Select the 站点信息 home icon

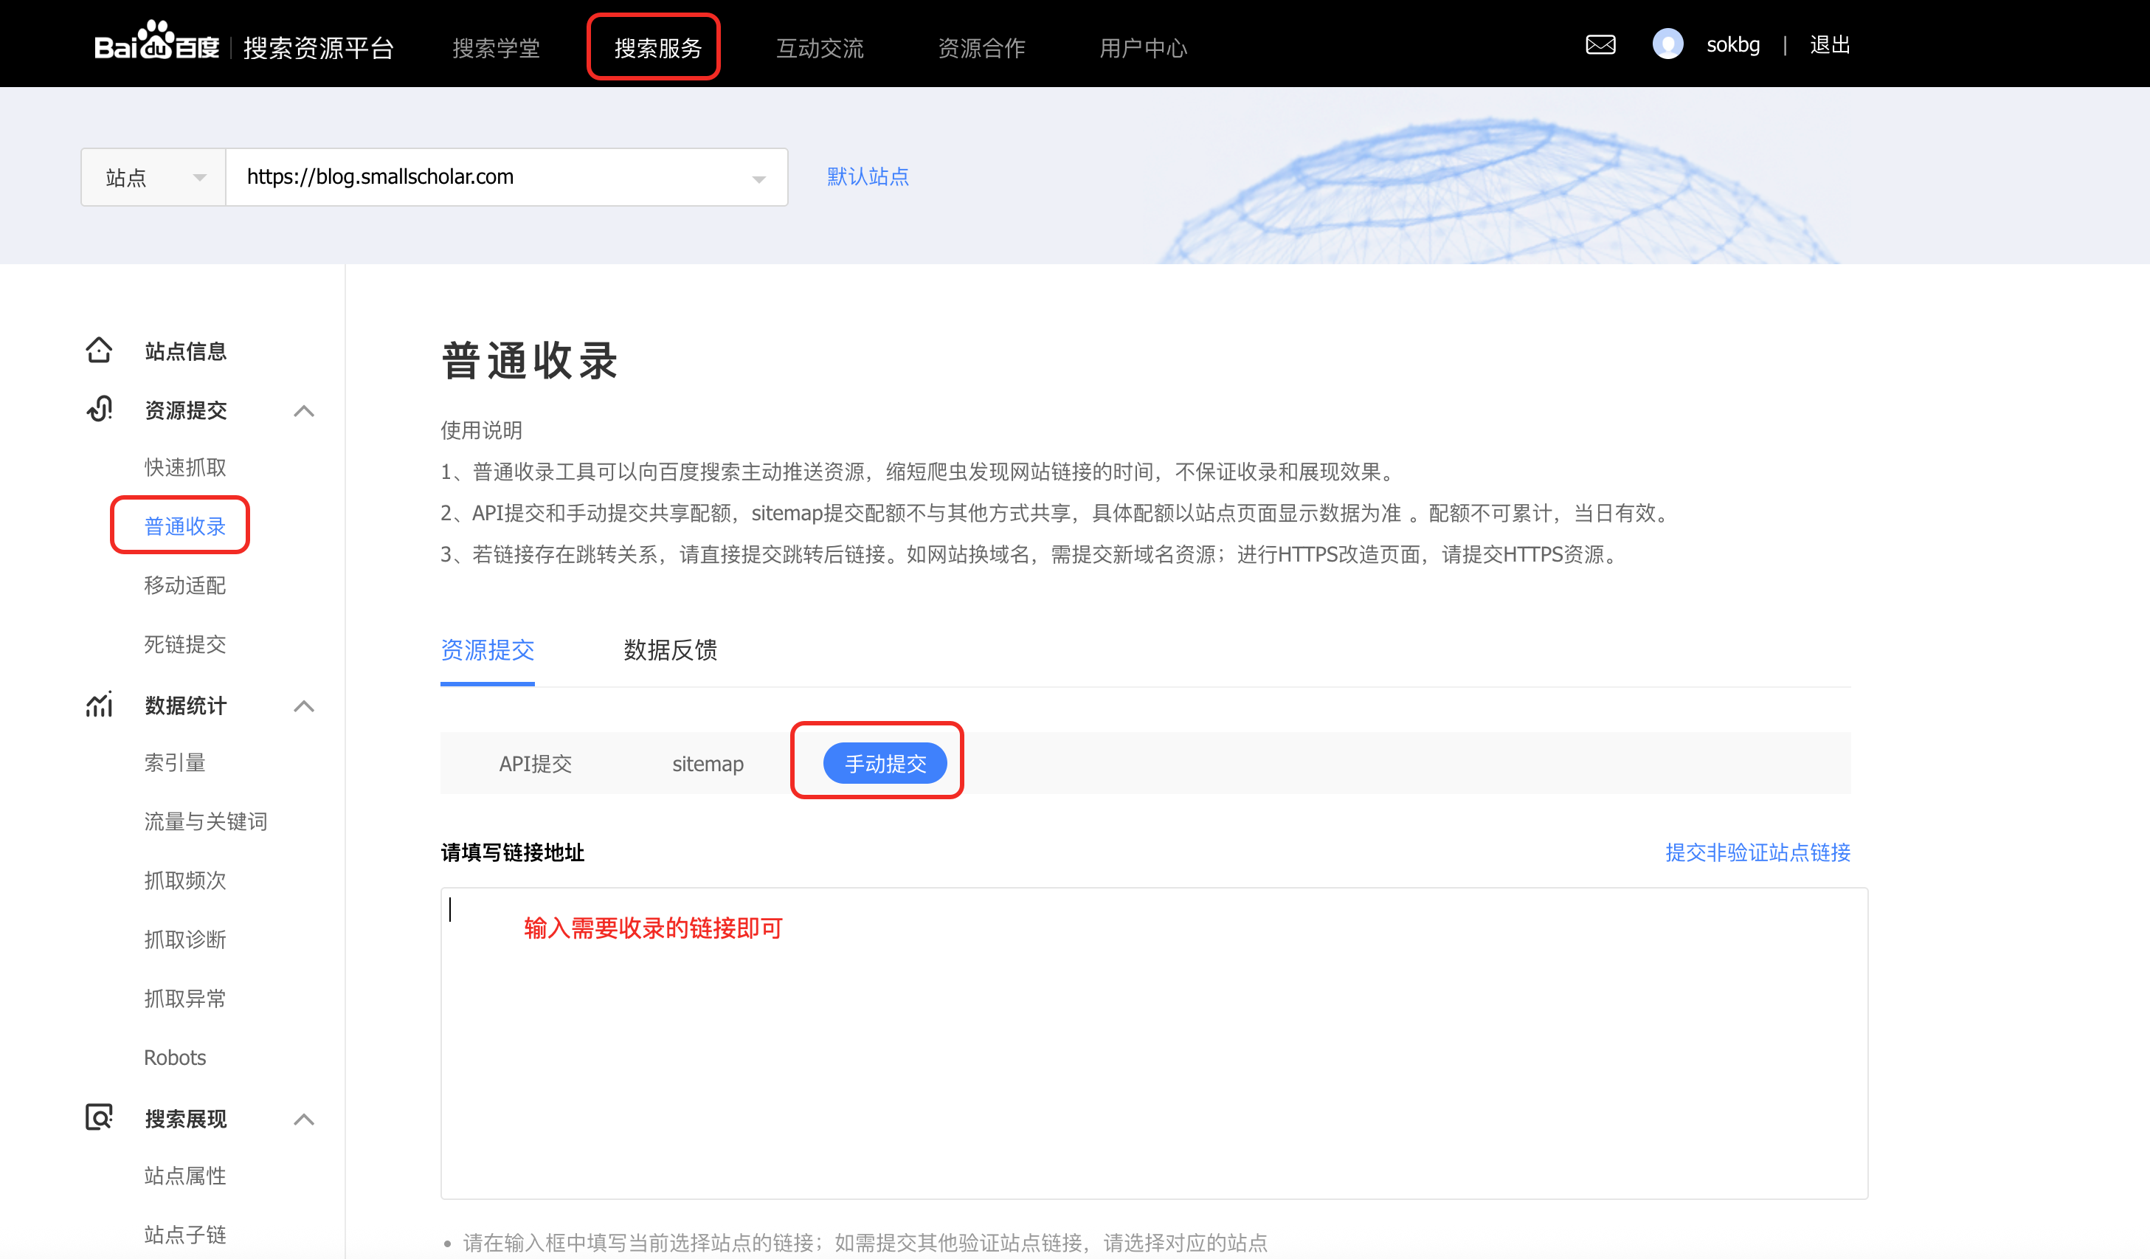click(x=98, y=350)
